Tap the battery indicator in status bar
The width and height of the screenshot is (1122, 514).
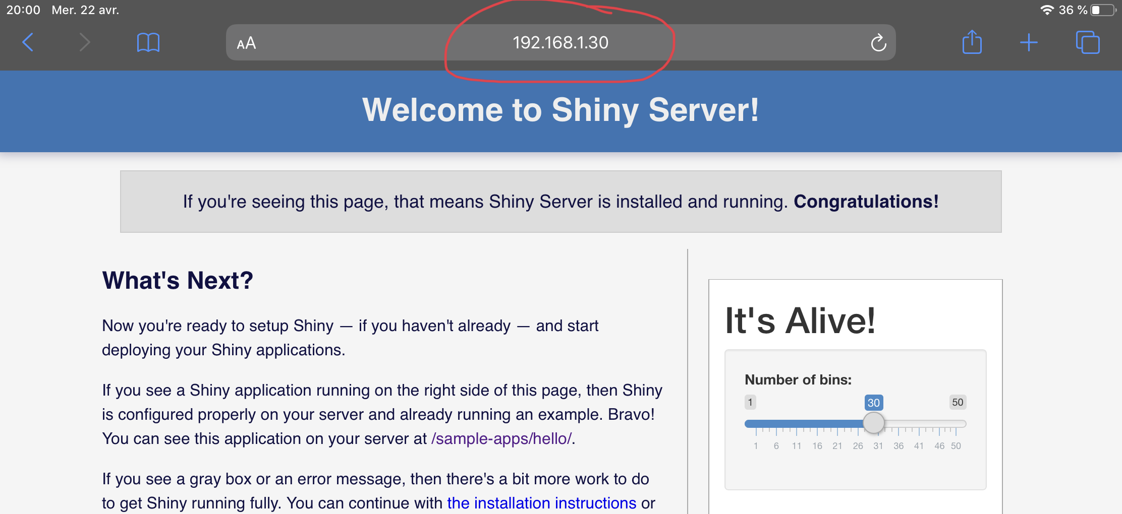click(1103, 10)
